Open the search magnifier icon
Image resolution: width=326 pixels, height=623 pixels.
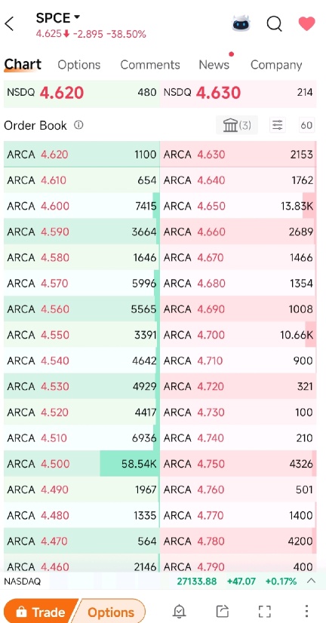click(275, 24)
